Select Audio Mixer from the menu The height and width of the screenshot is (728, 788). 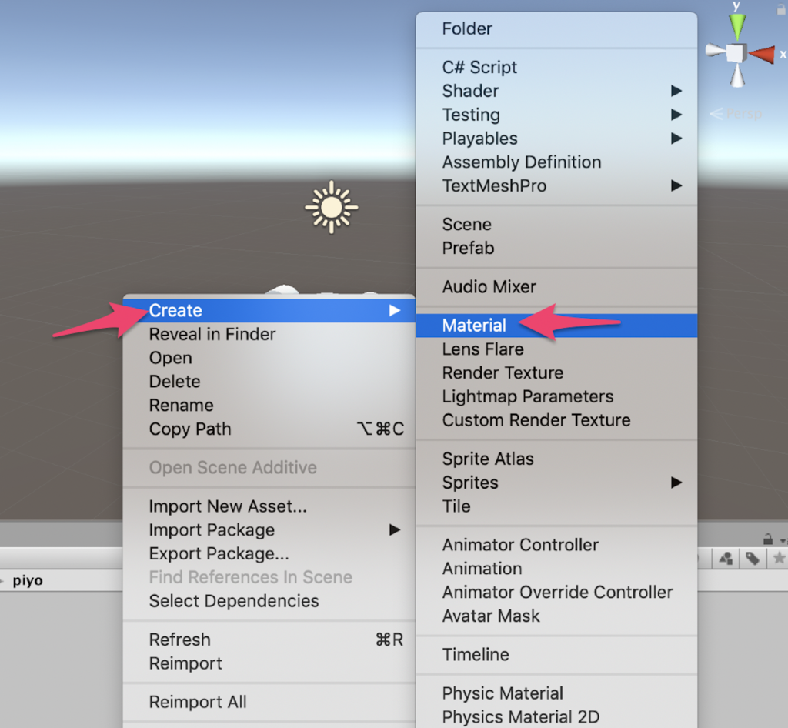556,287
